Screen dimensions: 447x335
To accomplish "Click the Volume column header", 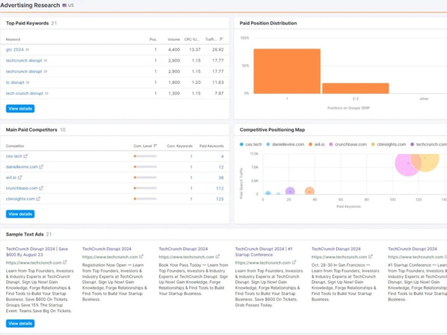I will pyautogui.click(x=173, y=39).
